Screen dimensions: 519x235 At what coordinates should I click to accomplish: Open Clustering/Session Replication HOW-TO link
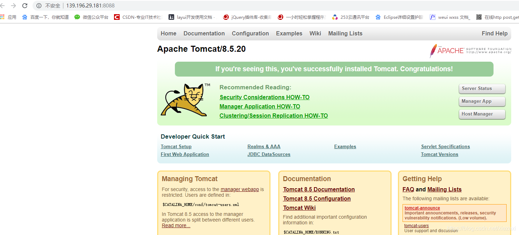(x=274, y=116)
